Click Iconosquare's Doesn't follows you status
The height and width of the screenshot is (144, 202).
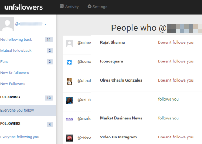pos(176,61)
